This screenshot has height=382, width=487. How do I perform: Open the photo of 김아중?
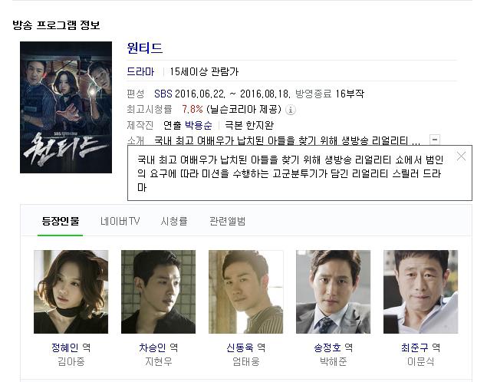pyautogui.click(x=71, y=292)
